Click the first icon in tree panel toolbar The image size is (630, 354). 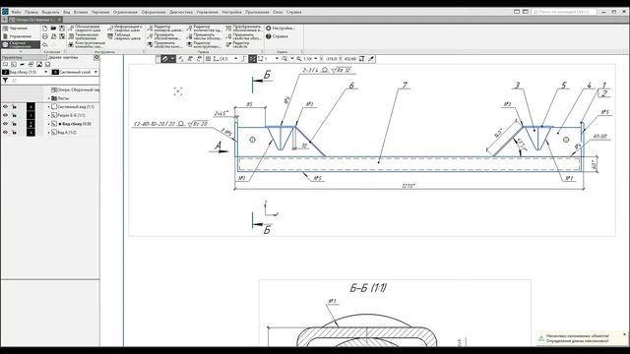(5, 64)
